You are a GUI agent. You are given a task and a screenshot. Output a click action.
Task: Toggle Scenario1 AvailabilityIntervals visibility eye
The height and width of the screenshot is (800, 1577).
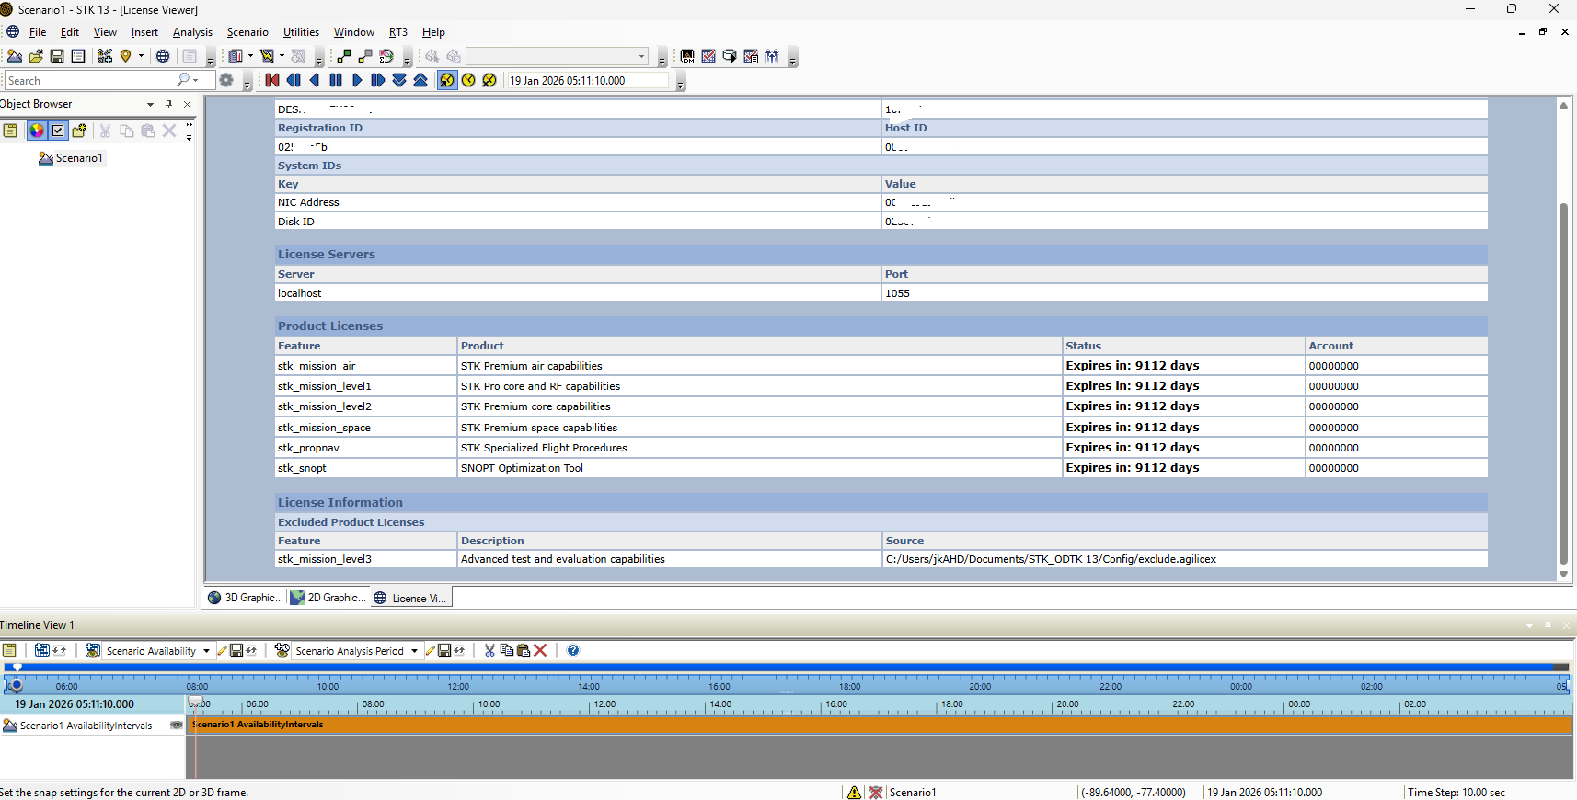tap(177, 725)
